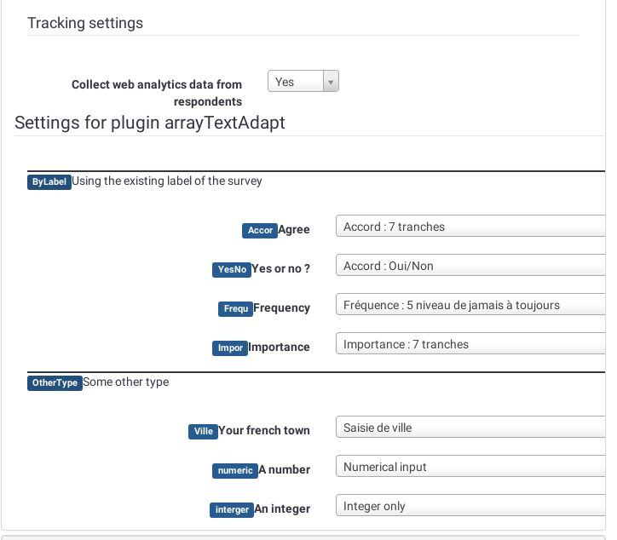Click the Tracking settings heading
Viewport: 617px width, 540px height.
click(85, 23)
